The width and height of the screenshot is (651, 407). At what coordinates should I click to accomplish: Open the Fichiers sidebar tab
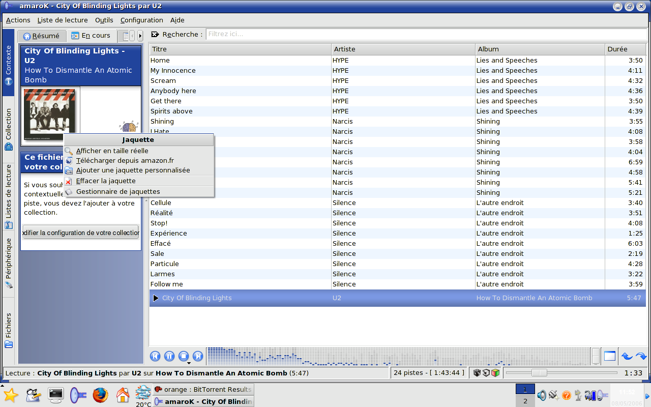(9, 330)
